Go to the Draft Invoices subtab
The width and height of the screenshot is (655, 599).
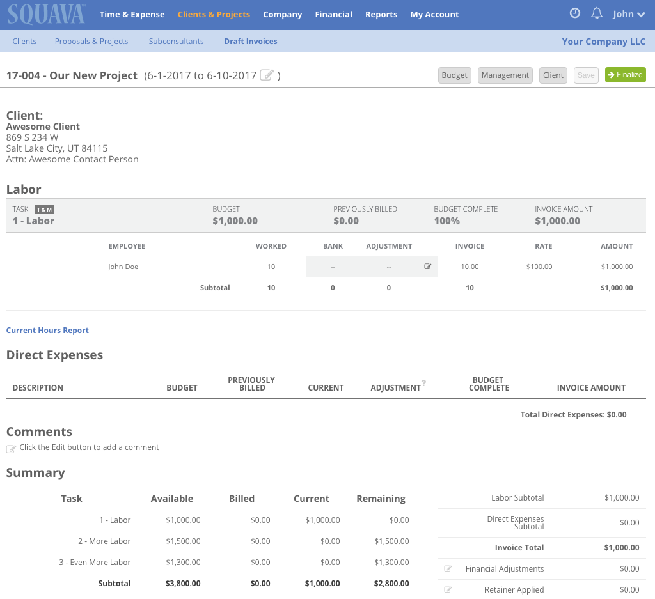251,42
